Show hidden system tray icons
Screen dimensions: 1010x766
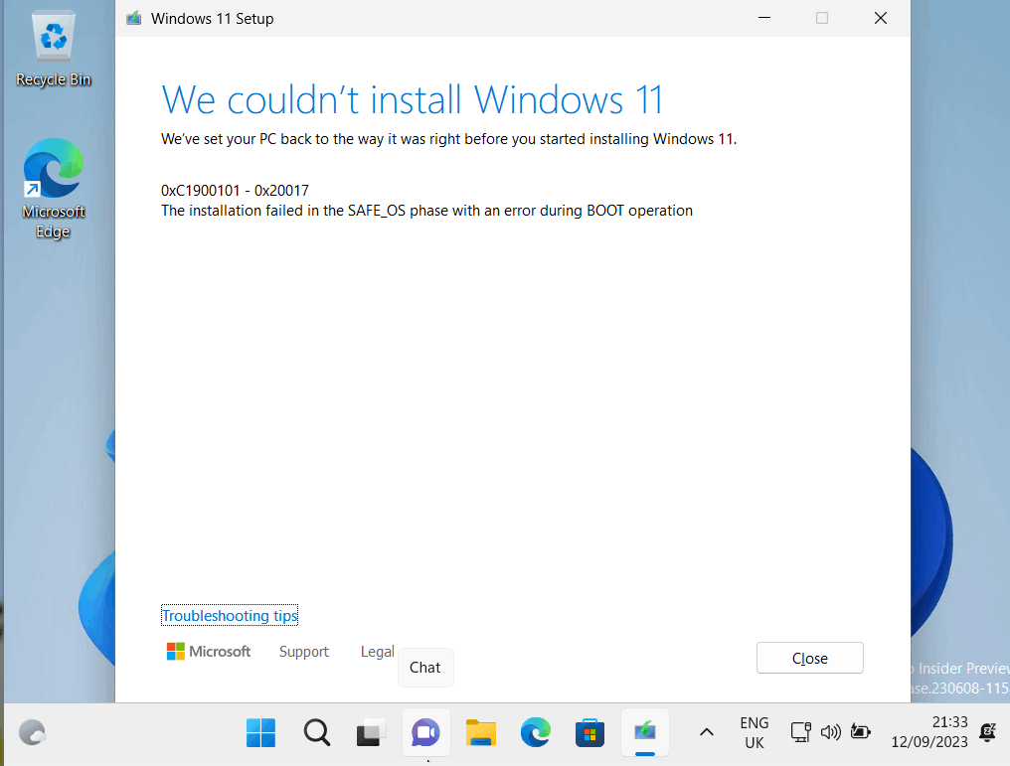pyautogui.click(x=707, y=732)
